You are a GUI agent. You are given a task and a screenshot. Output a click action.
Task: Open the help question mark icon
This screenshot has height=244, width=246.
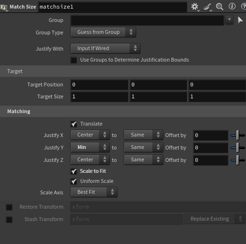coord(244,7)
